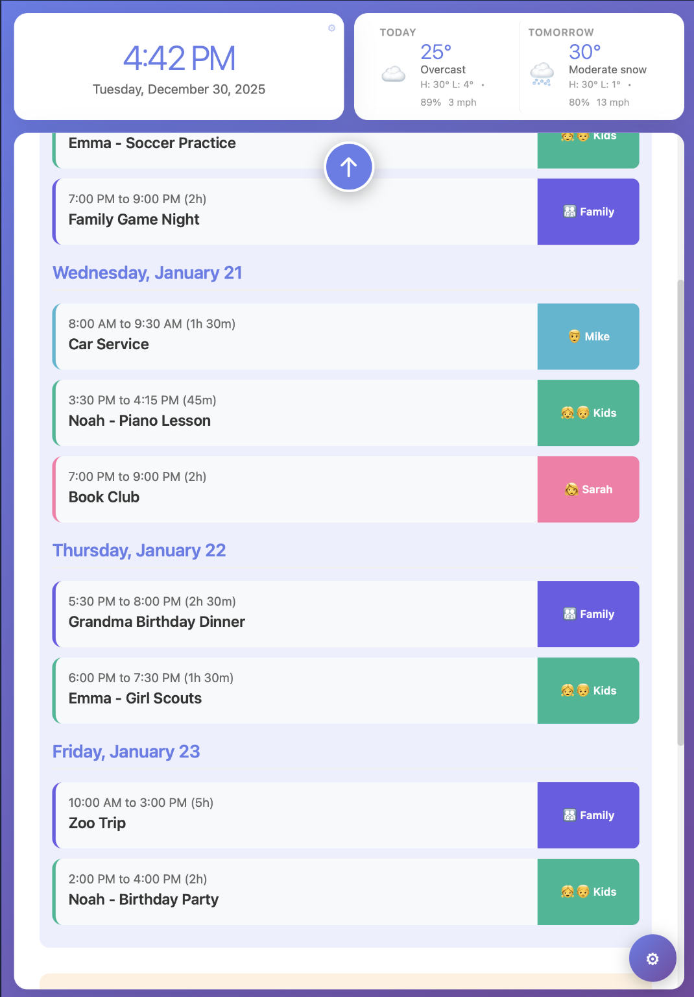
Task: Click Sarah's tag on the Book Club event
Action: [588, 489]
